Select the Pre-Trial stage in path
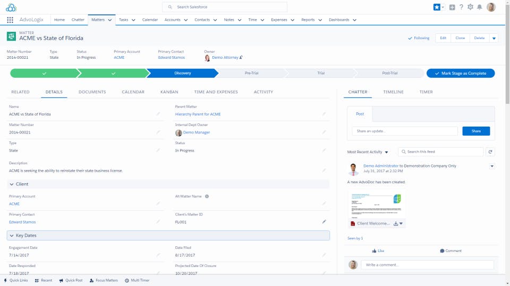 coord(251,73)
